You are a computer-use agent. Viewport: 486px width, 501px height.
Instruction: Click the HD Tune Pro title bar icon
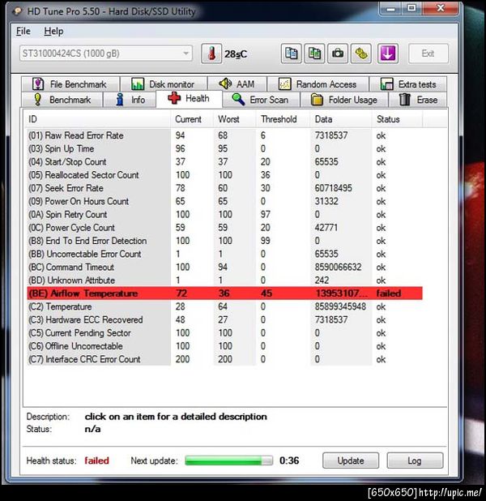tap(17, 11)
